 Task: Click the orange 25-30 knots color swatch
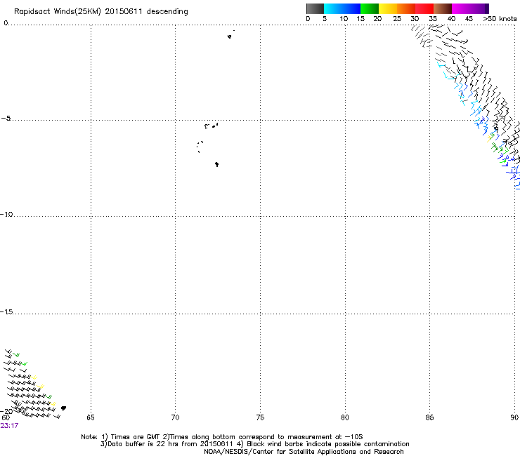click(406, 8)
